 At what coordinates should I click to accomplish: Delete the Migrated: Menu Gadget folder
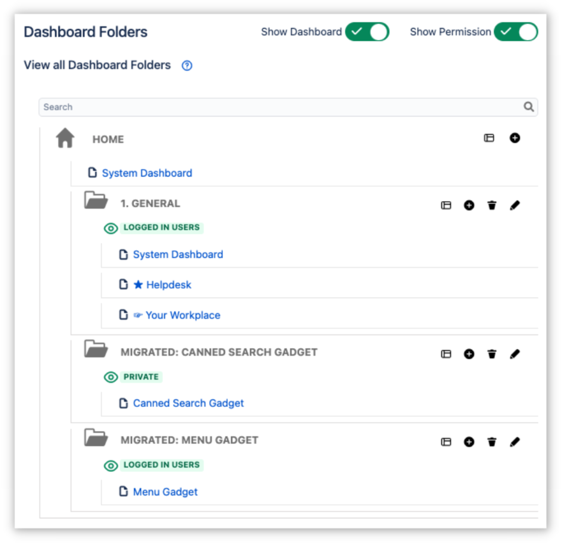click(492, 442)
